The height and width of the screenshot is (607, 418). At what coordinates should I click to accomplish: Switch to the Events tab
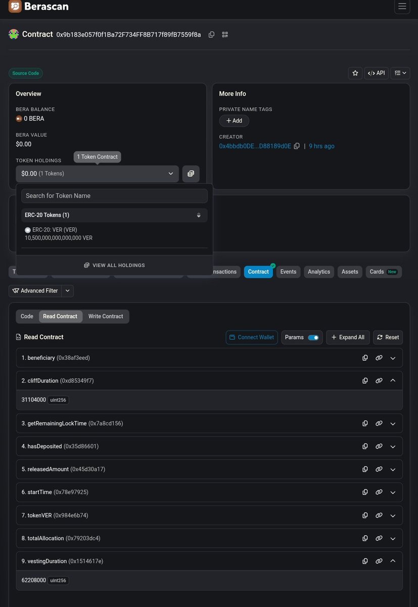coord(288,272)
